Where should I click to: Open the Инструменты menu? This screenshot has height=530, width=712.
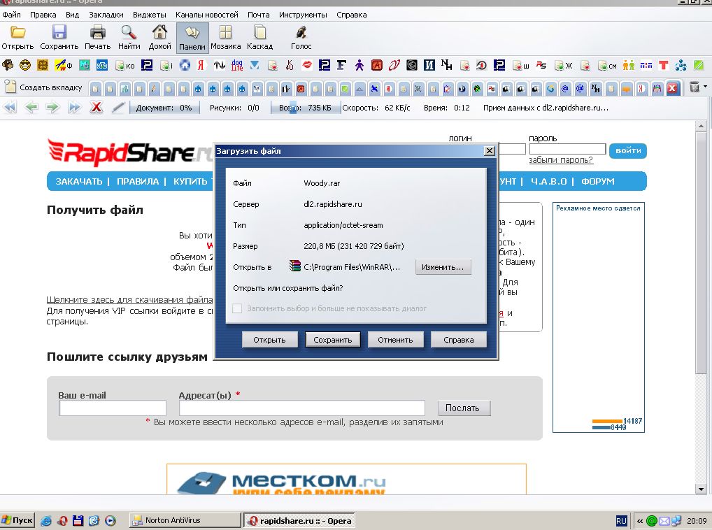(x=303, y=15)
